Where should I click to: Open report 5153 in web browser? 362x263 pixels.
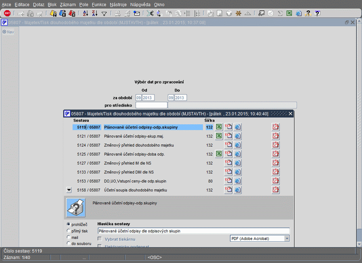(238, 181)
